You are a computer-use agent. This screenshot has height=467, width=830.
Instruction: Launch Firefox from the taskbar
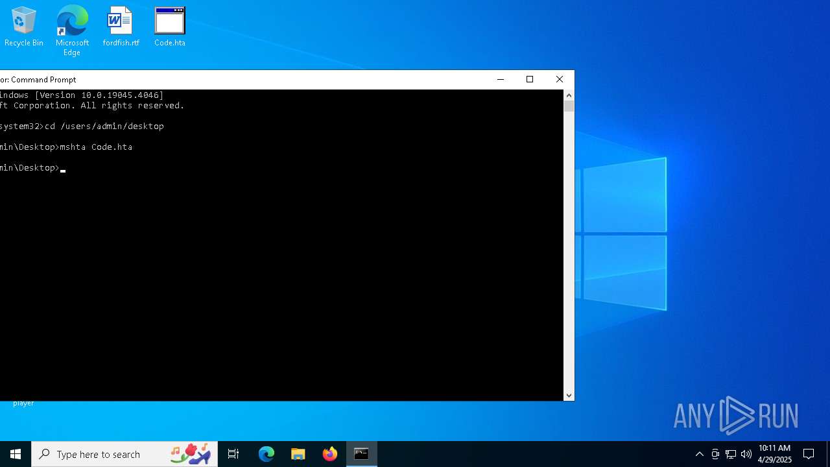(330, 454)
